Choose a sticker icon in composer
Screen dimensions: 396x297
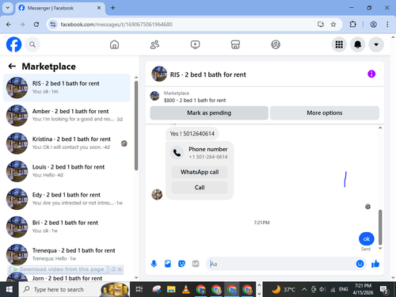pos(181,264)
